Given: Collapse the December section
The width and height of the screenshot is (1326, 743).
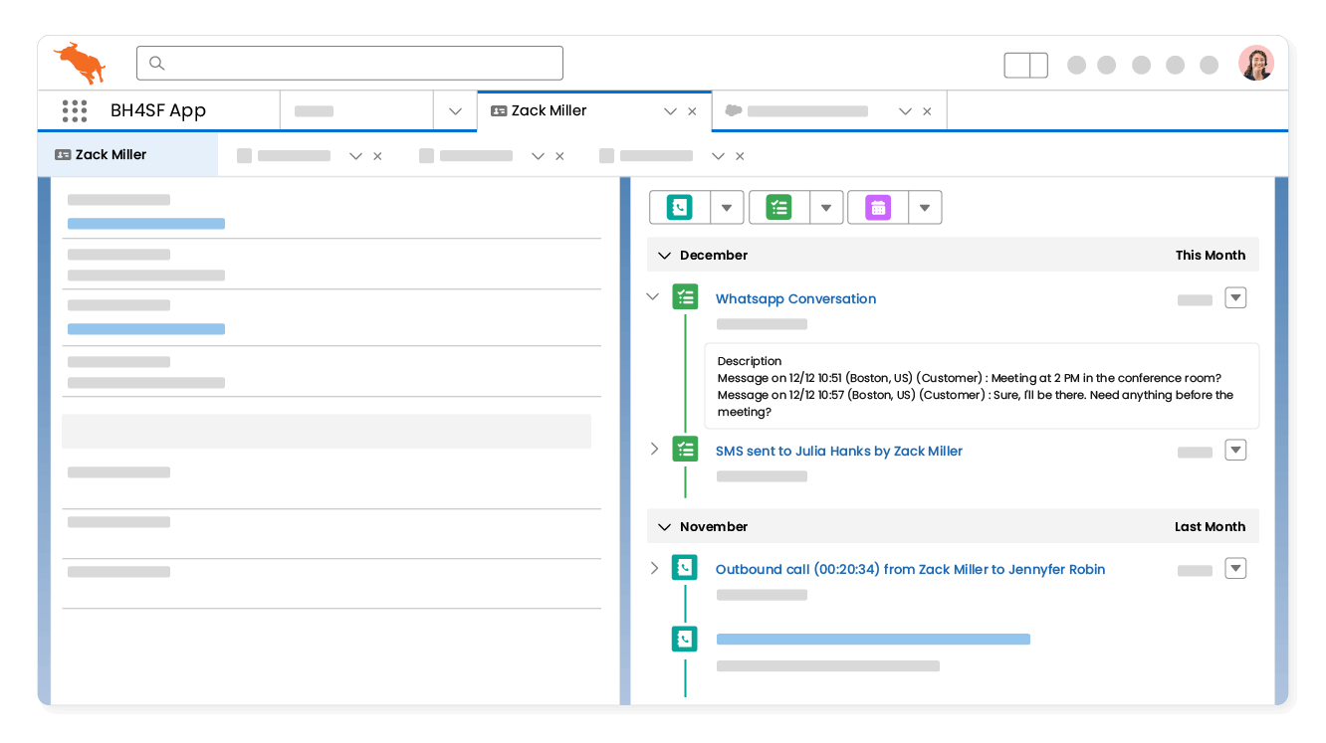Looking at the screenshot, I should [664, 255].
